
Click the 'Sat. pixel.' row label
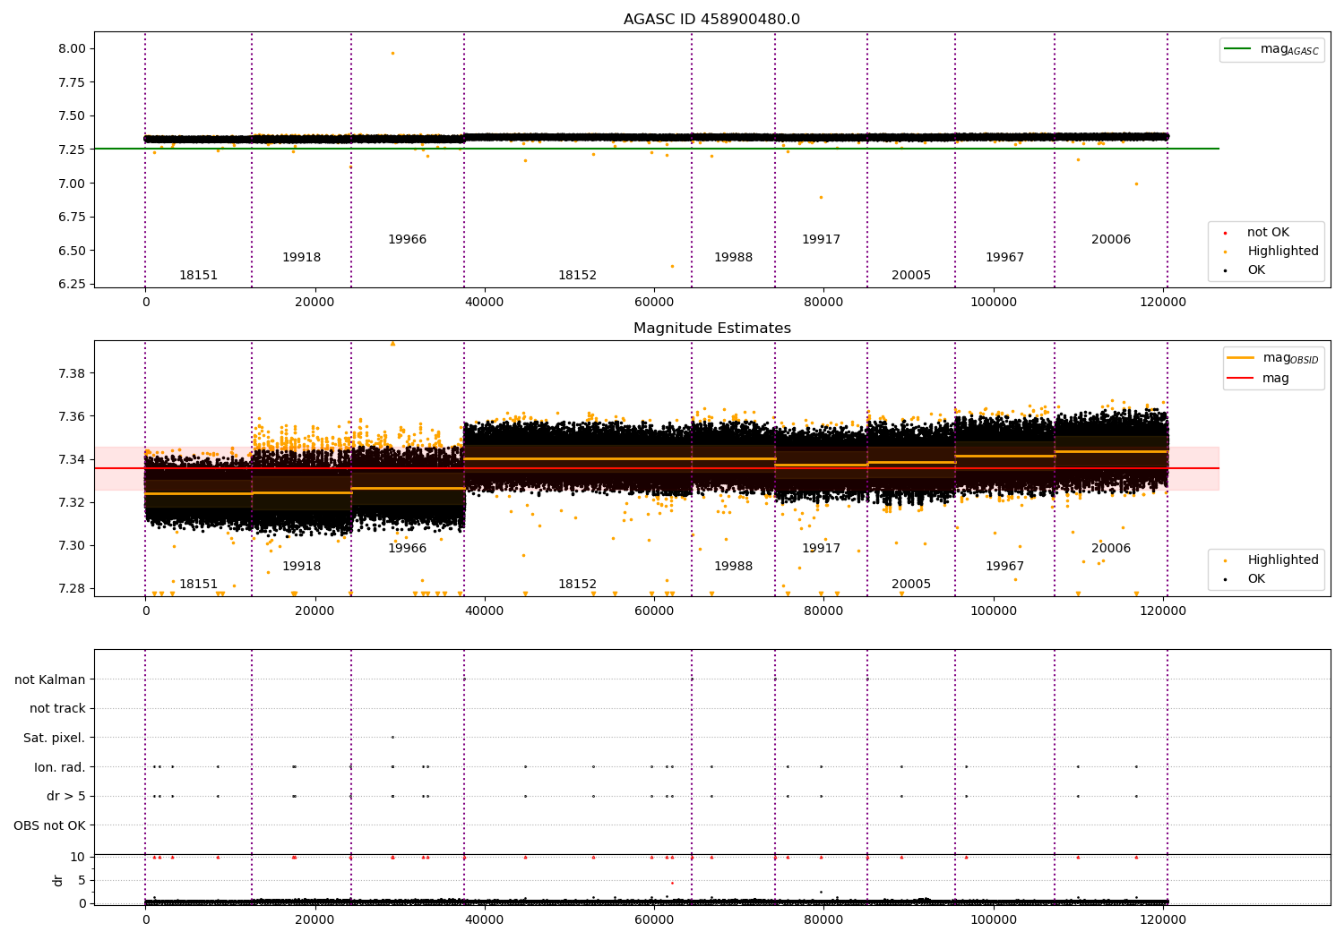[54, 738]
